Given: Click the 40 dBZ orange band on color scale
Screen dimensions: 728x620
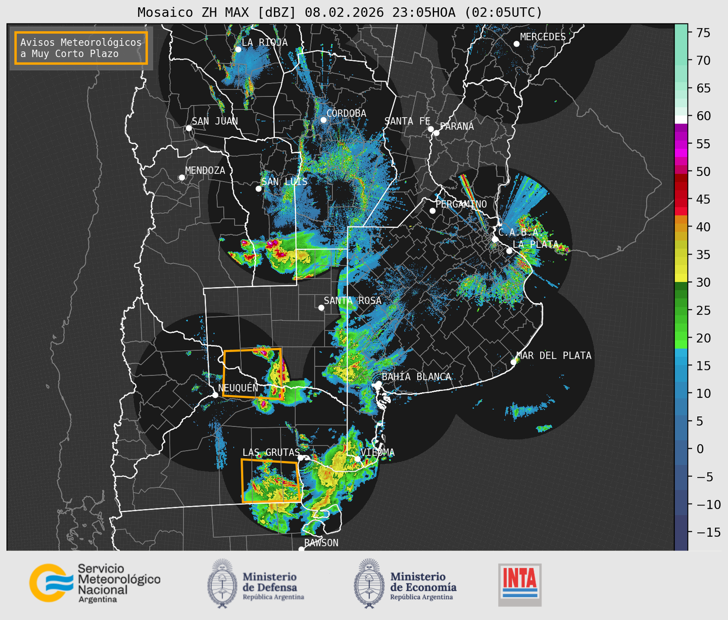Looking at the screenshot, I should [681, 227].
